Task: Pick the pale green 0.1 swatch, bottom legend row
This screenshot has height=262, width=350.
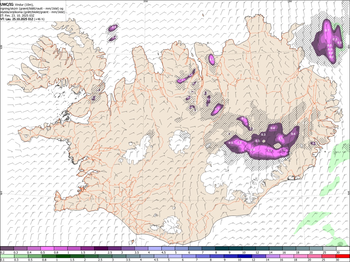Action: [x=7, y=256]
